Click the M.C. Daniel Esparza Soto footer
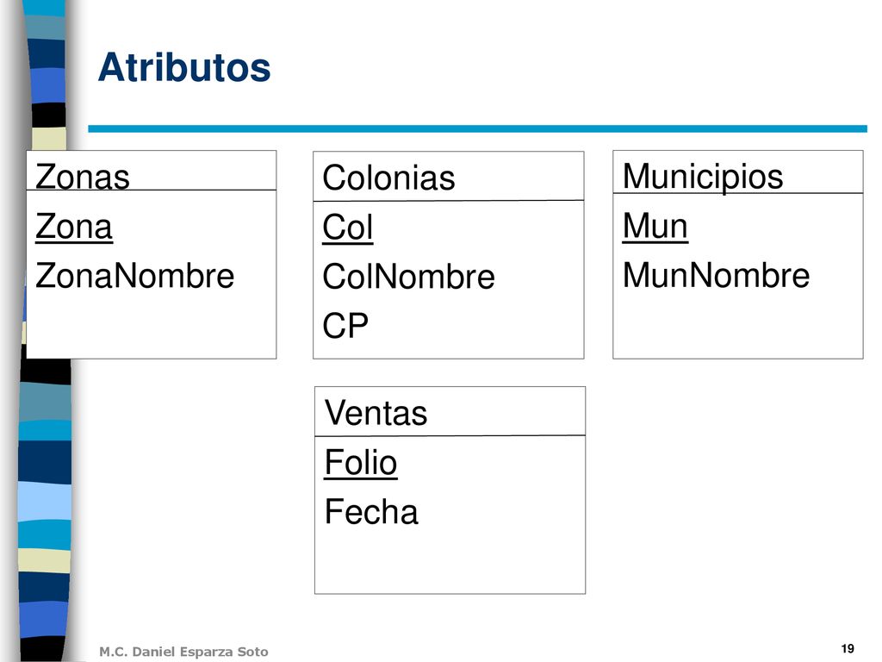The height and width of the screenshot is (662, 882). click(x=183, y=652)
